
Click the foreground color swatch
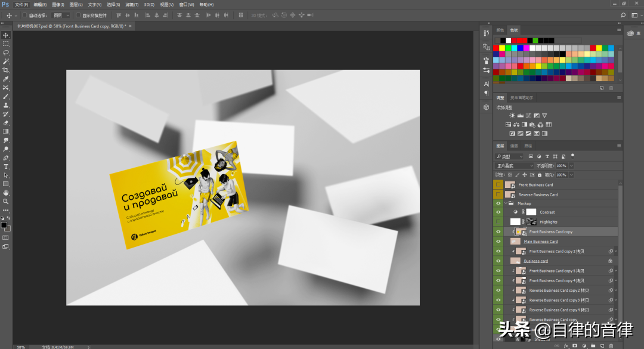(x=4, y=225)
